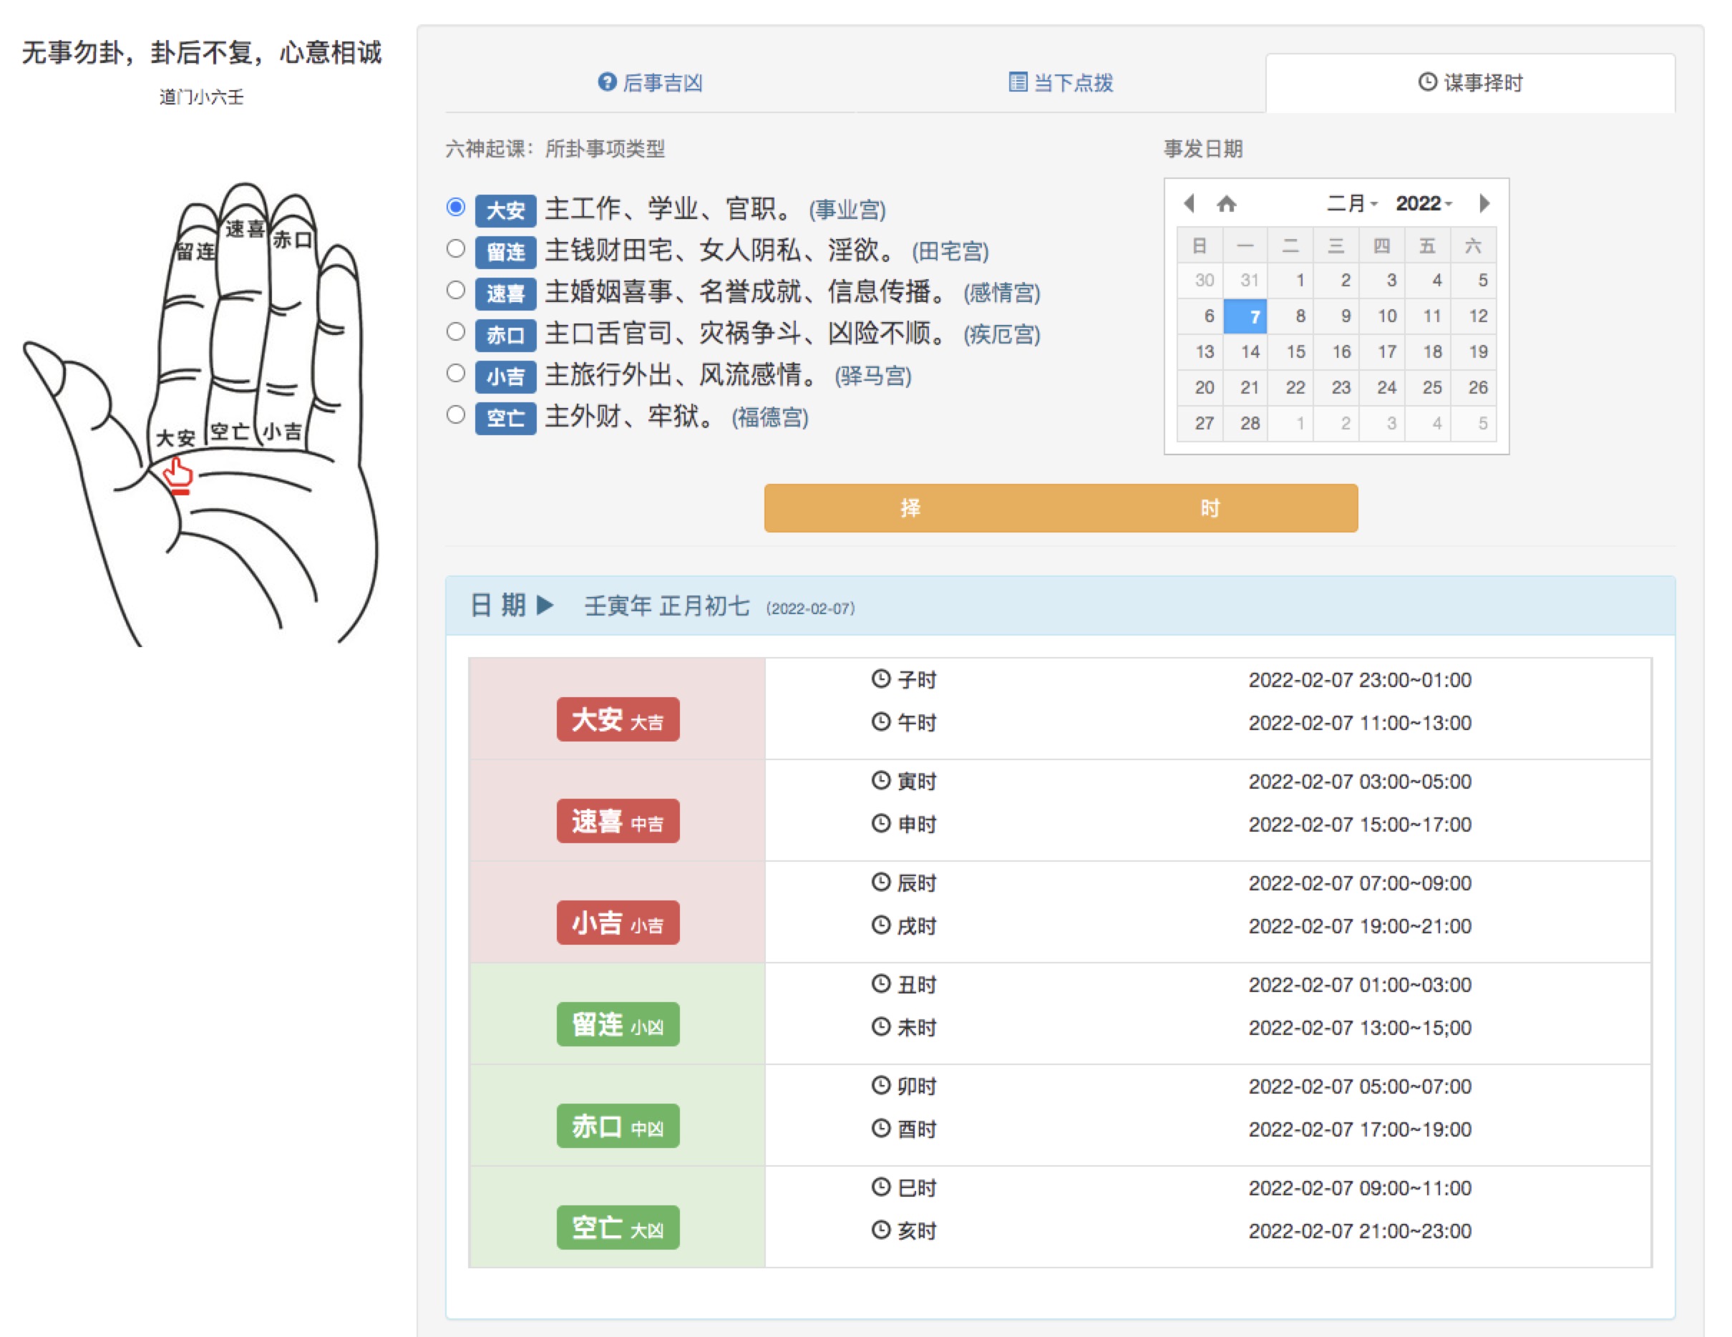This screenshot has width=1732, height=1337.
Task: Open the 2022 year dropdown
Action: tap(1423, 204)
